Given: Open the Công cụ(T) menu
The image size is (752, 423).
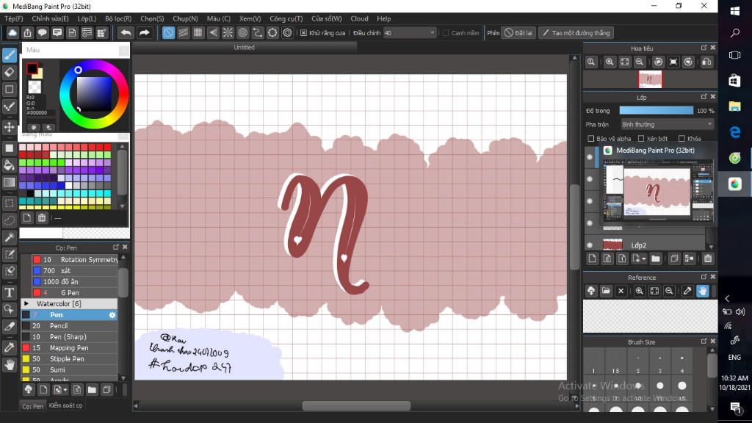Looking at the screenshot, I should point(286,18).
